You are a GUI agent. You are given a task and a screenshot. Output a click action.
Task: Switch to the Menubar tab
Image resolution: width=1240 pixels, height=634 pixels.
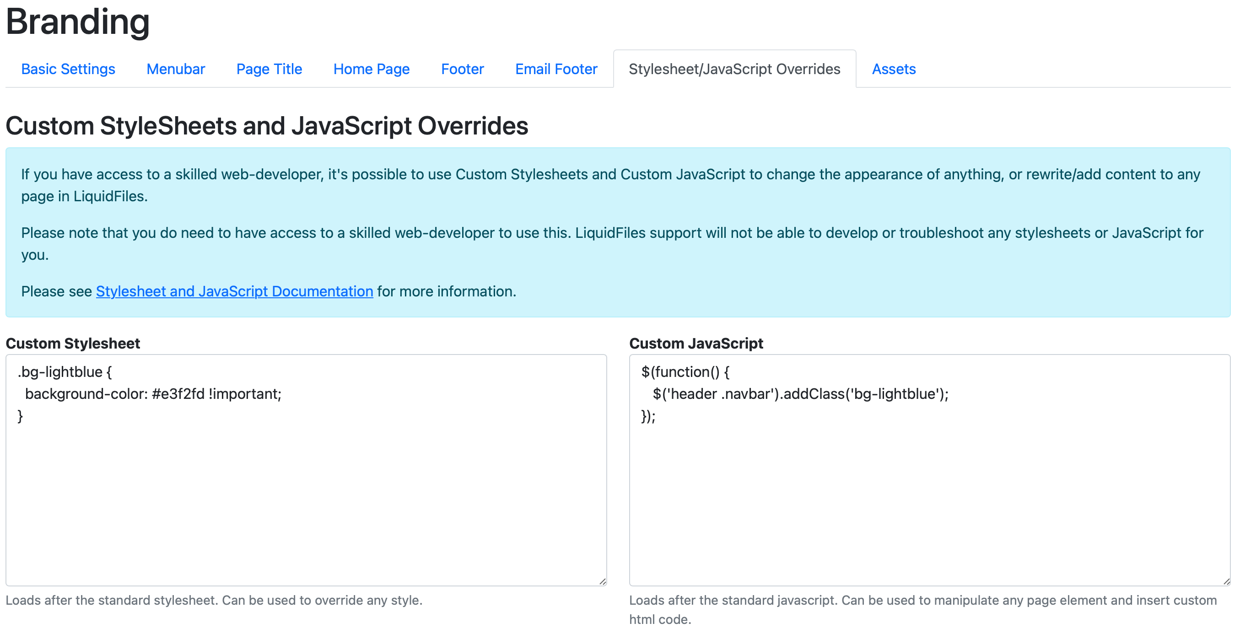pos(176,69)
